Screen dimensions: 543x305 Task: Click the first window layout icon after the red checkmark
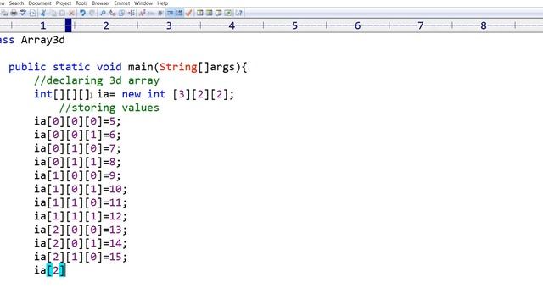(200, 14)
